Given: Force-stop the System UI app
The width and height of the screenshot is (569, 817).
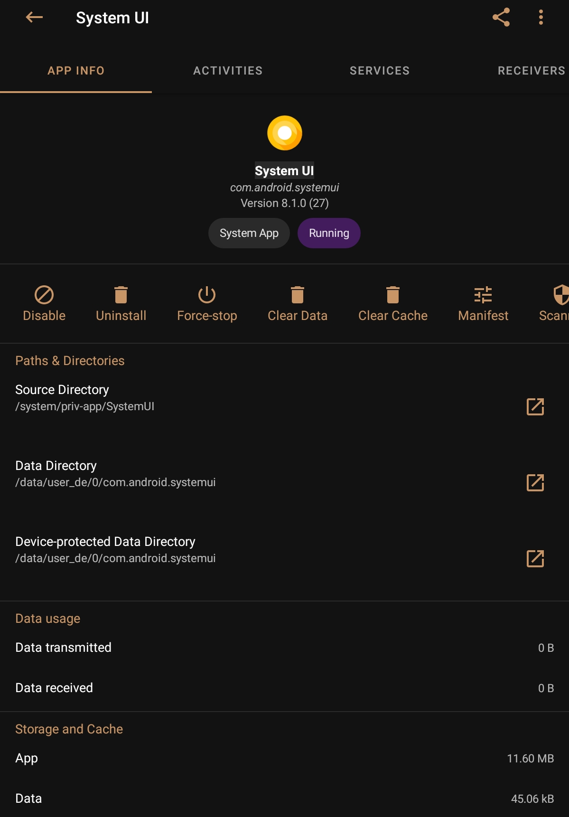Looking at the screenshot, I should pyautogui.click(x=207, y=295).
